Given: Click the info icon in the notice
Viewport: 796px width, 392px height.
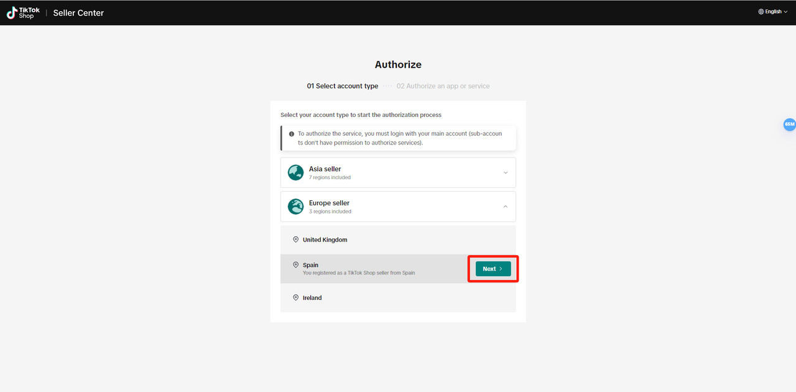Looking at the screenshot, I should [x=292, y=134].
